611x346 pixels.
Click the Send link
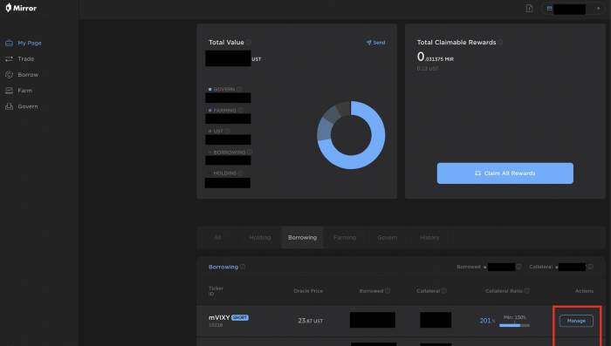[375, 43]
